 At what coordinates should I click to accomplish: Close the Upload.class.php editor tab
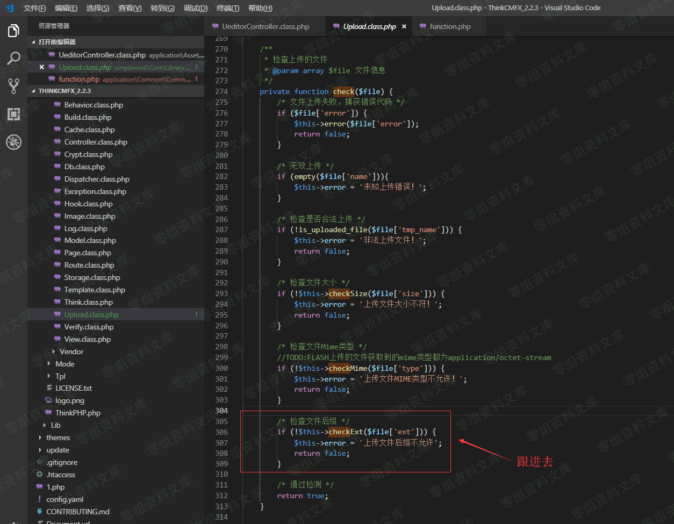pos(404,26)
